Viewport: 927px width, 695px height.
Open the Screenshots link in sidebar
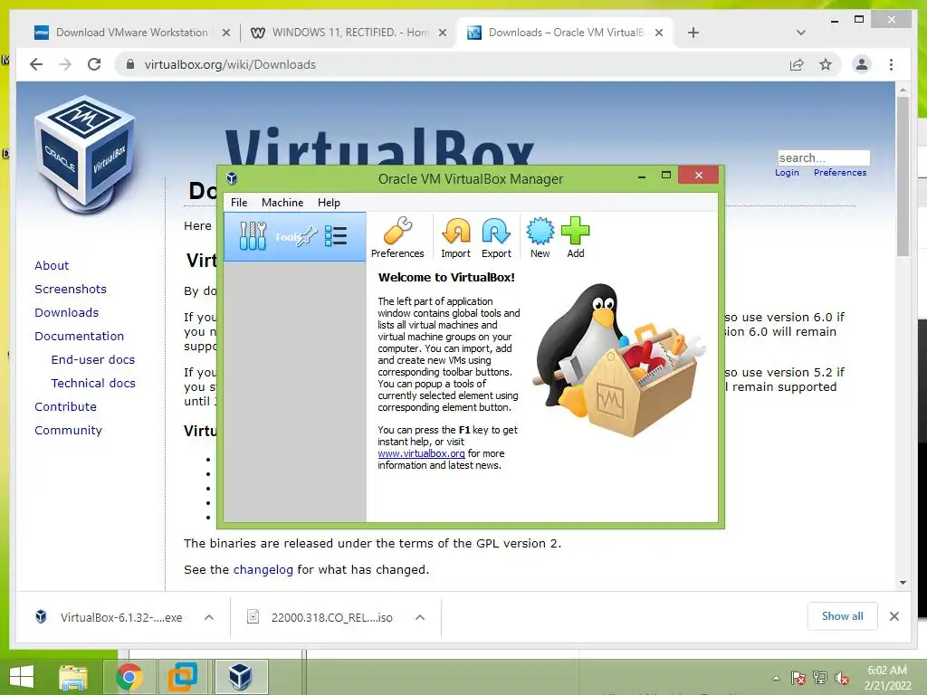(x=71, y=289)
